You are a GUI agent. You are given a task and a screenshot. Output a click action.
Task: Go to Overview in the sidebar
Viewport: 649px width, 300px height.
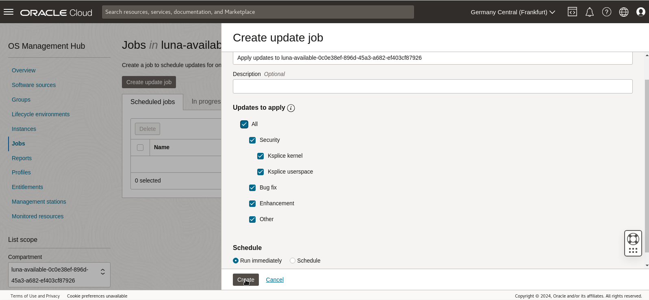click(24, 70)
